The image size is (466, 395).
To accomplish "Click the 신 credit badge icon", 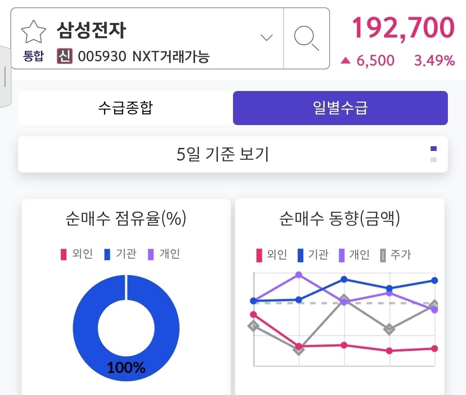I will pos(65,56).
